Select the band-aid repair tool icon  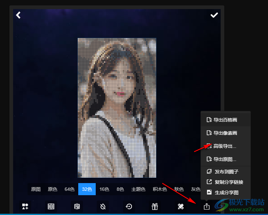pos(181,206)
